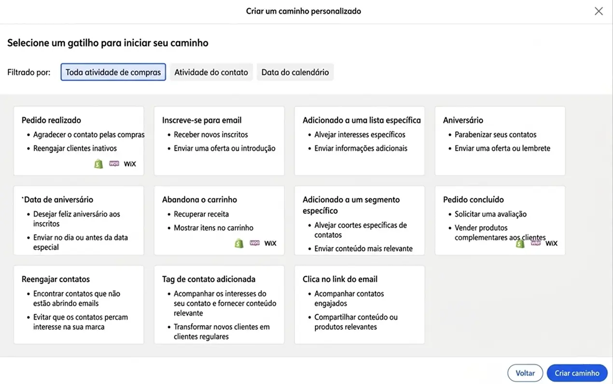The height and width of the screenshot is (384, 613).
Task: Click the Shopify icon on Pedido concluído card
Action: (520, 243)
